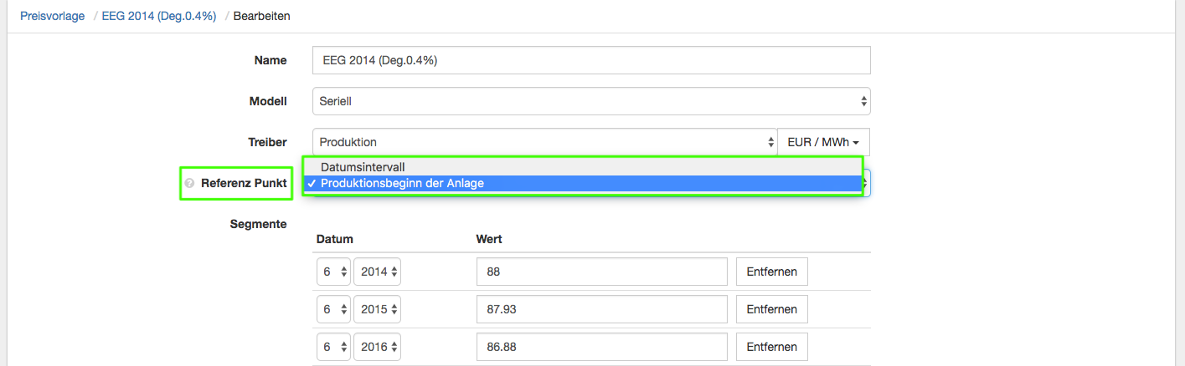Edit the Wert field containing 87.93

tap(601, 309)
